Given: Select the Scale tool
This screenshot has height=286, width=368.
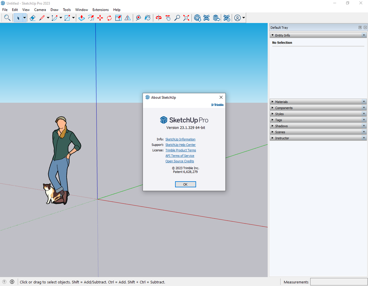Looking at the screenshot, I should coord(118,18).
